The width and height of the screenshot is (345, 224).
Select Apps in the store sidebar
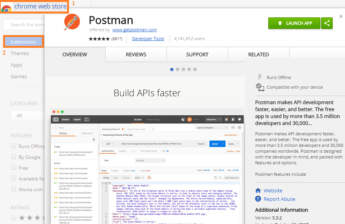(17, 65)
